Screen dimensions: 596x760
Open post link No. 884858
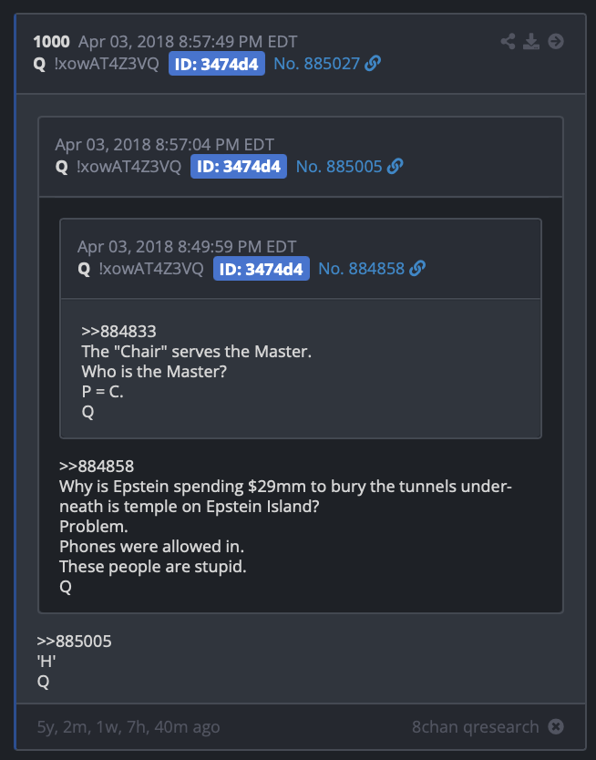[362, 269]
